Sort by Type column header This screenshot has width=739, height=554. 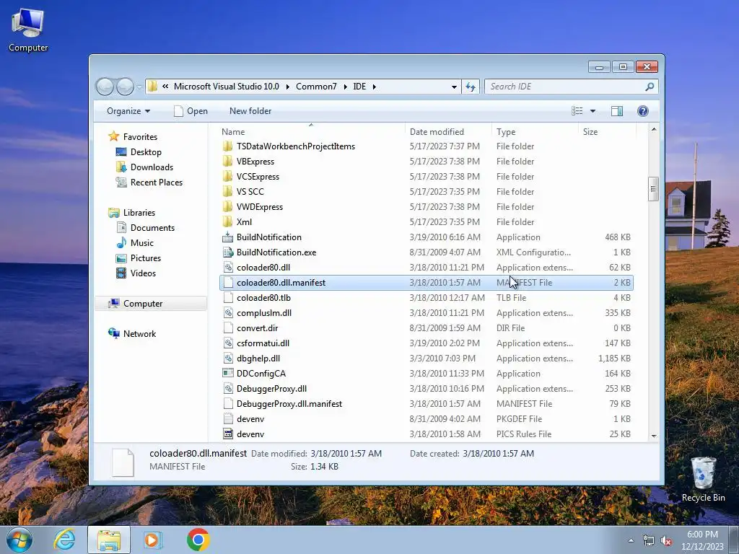tap(535, 132)
